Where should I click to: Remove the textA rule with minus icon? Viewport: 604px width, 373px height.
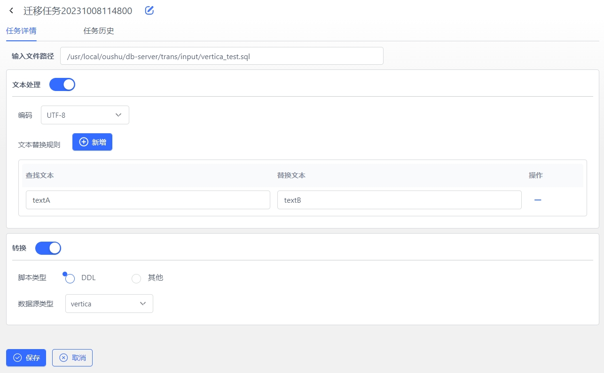pyautogui.click(x=538, y=200)
